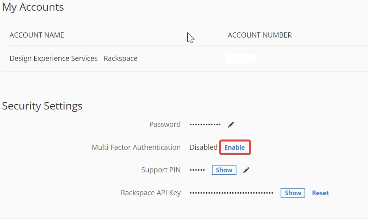Click the Password label

pos(165,124)
